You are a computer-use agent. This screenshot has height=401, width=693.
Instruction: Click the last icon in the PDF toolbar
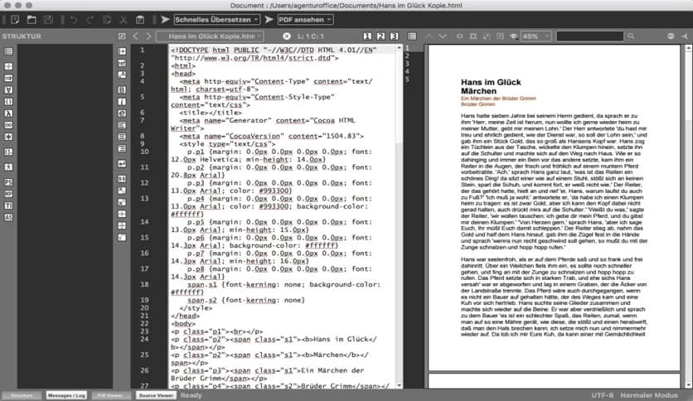pos(684,36)
